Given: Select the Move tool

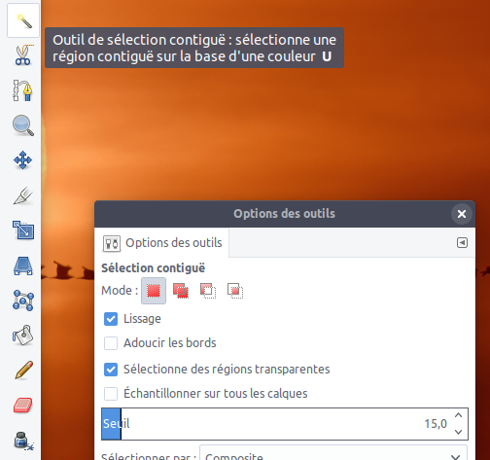Looking at the screenshot, I should [23, 160].
